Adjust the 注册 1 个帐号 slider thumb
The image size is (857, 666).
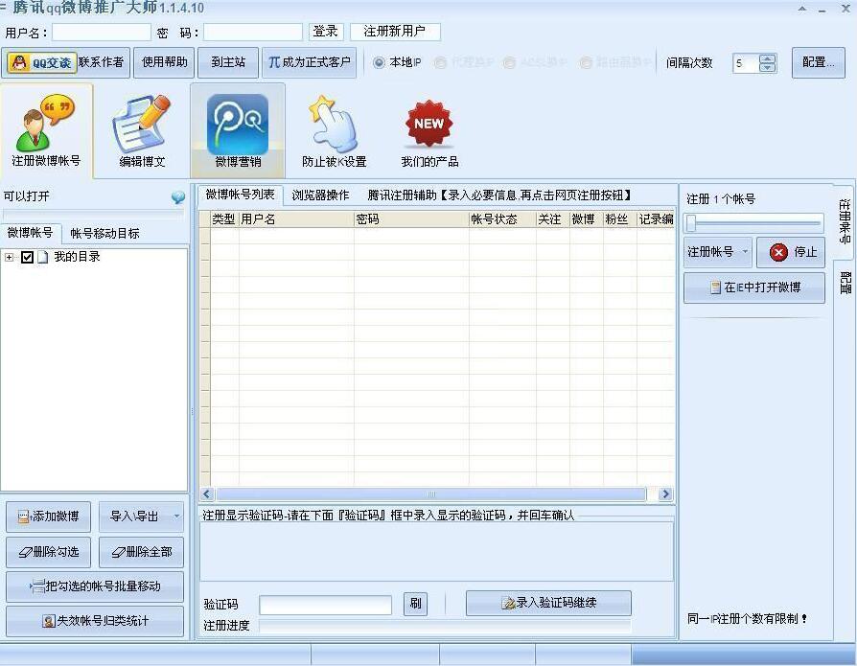pos(691,223)
